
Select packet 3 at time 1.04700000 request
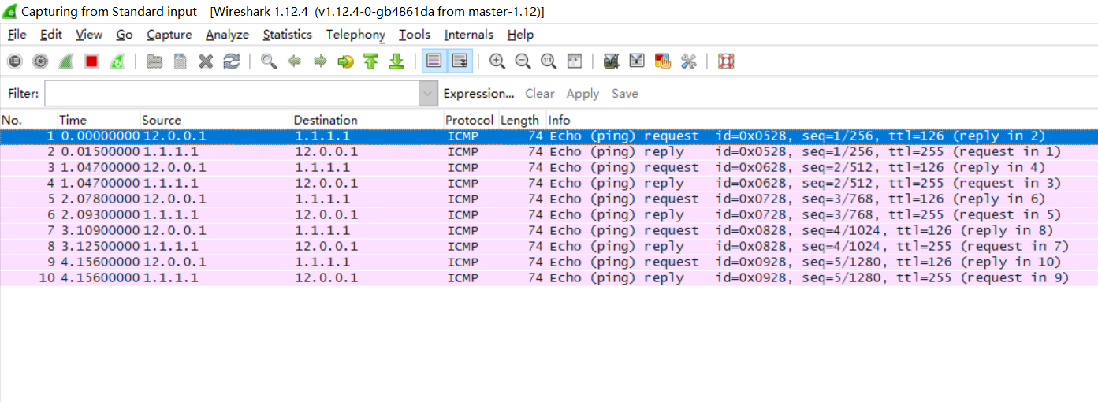coord(549,167)
